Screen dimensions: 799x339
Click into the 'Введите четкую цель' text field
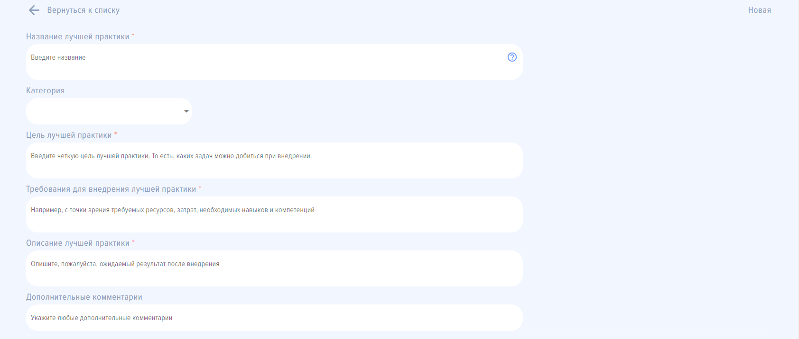[x=274, y=160]
